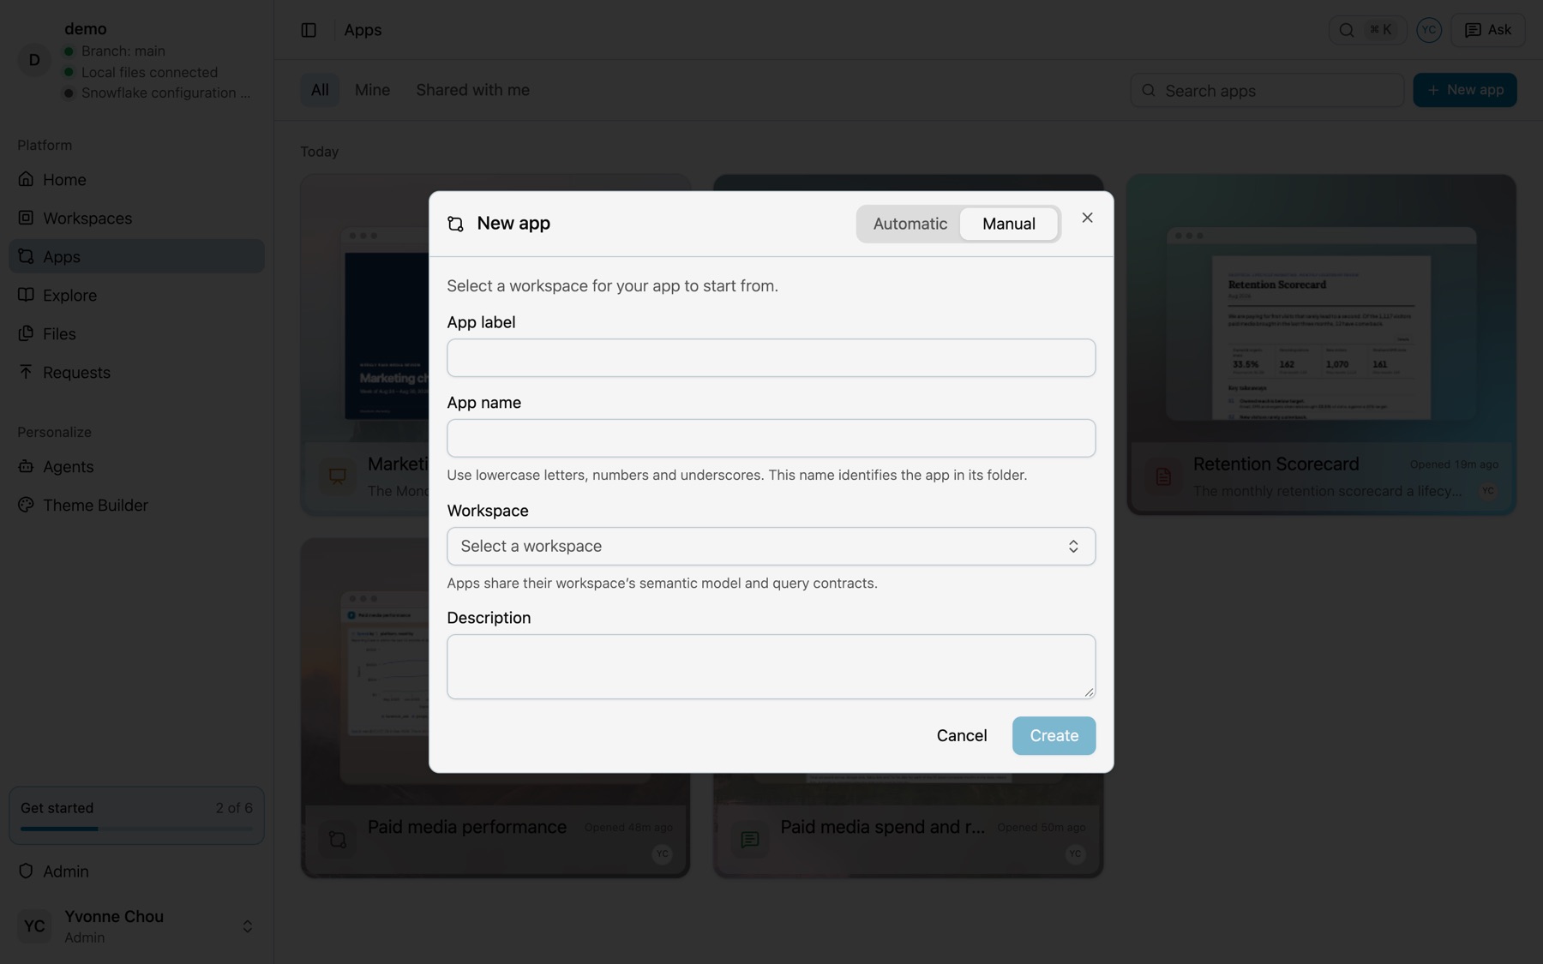
Task: Switch creation mode to Automatic
Action: click(910, 224)
